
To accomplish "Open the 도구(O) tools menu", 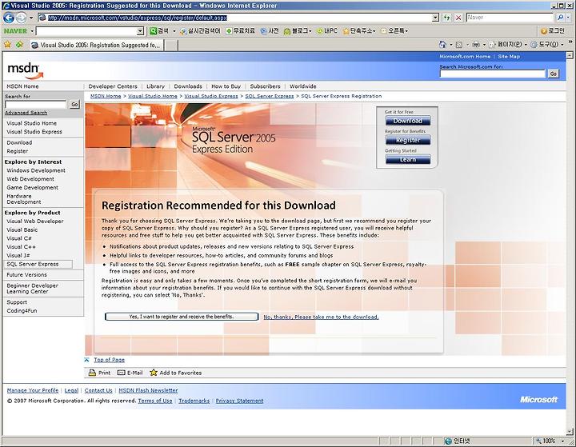I will [x=547, y=45].
